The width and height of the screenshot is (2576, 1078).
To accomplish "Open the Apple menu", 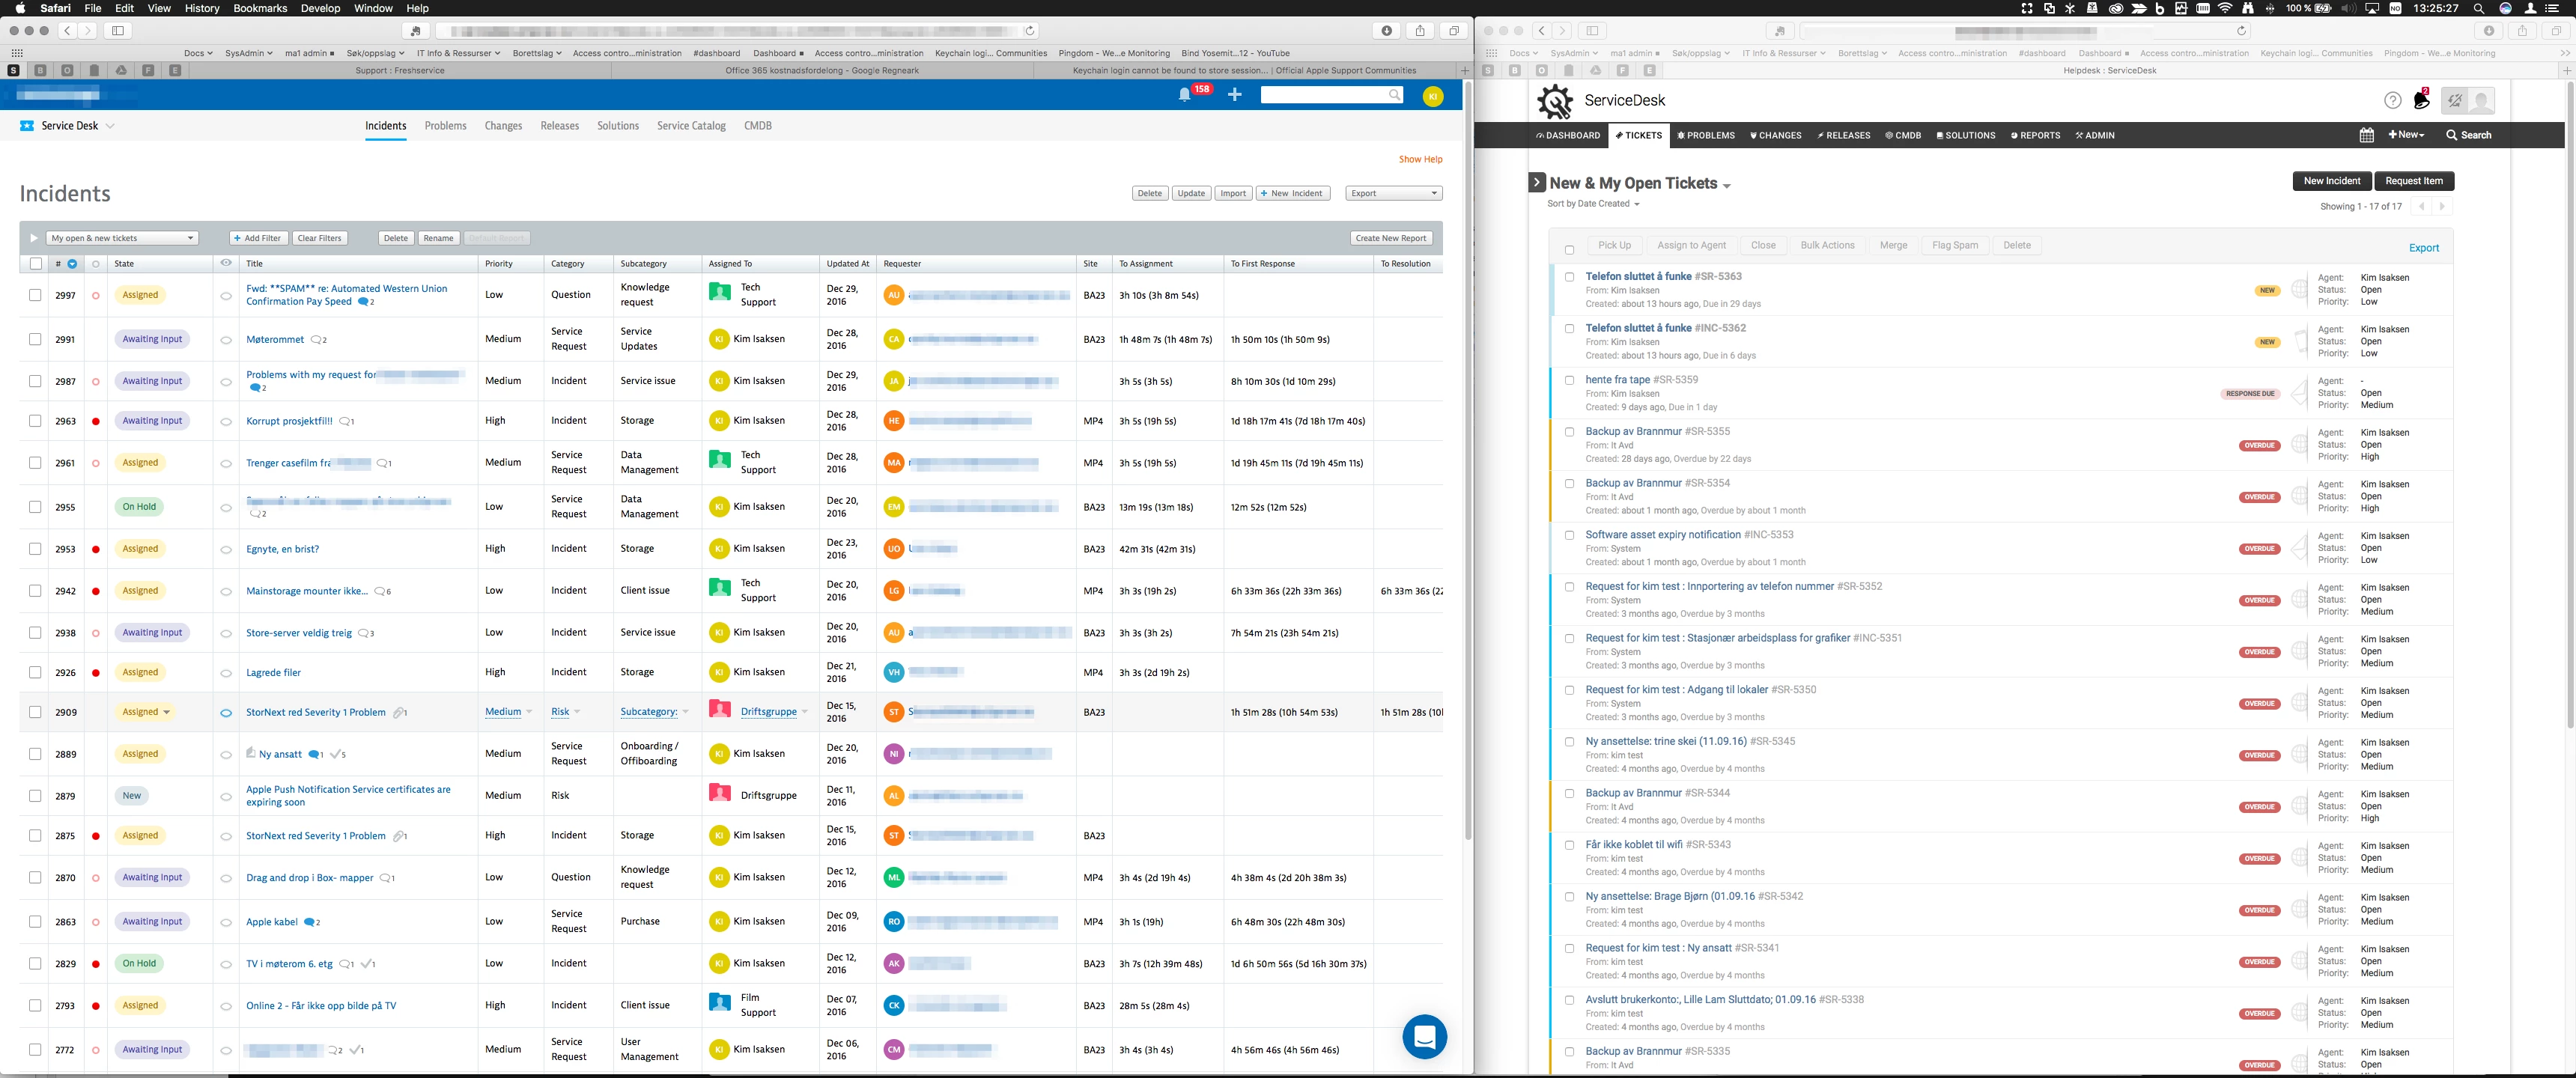I will (x=19, y=8).
